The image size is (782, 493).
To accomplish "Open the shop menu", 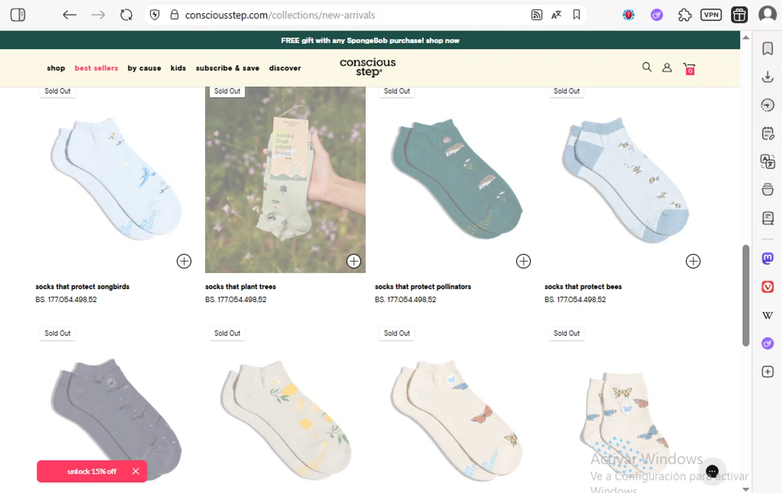I will coord(56,68).
